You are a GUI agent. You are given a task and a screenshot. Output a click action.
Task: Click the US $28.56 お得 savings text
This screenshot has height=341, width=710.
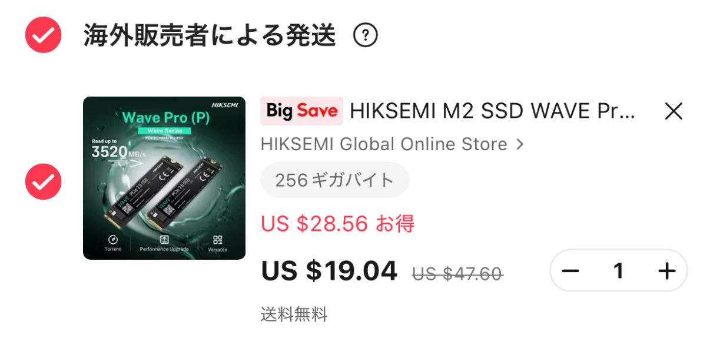click(x=337, y=223)
